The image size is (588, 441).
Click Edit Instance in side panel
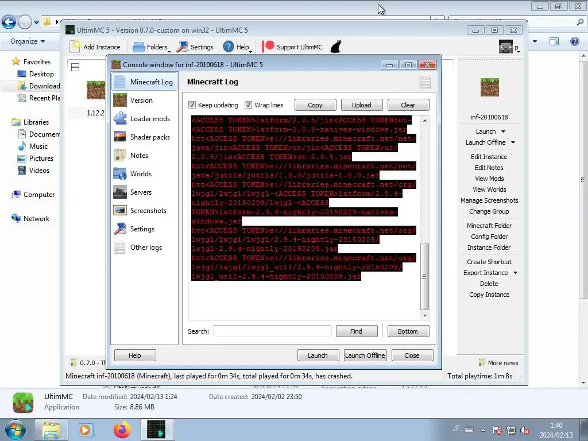pos(489,157)
